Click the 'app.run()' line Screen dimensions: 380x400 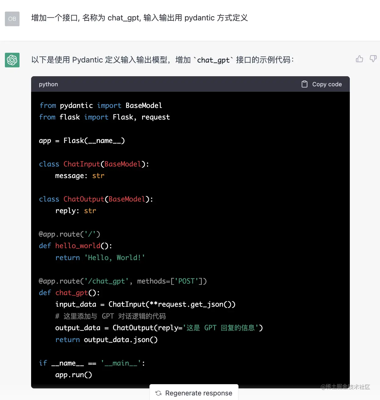pyautogui.click(x=73, y=375)
